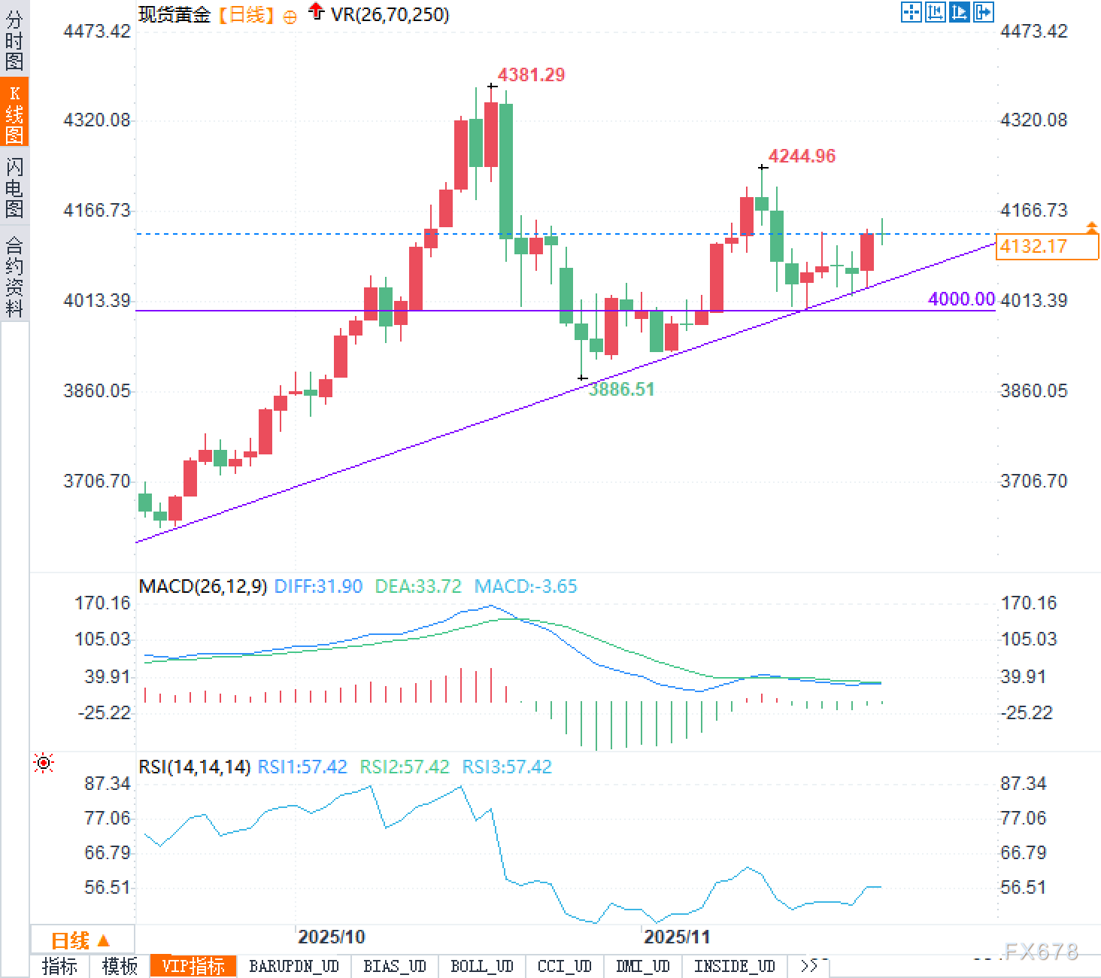Screen dimensions: 1101x978
Task: Click the left axis-scale icon near top right
Action: coord(935,13)
